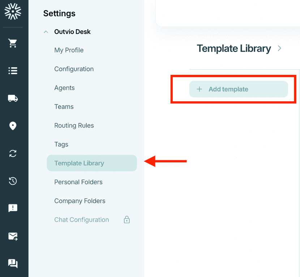This screenshot has height=277, width=300.
Task: Open the shopping cart orders icon
Action: [13, 43]
